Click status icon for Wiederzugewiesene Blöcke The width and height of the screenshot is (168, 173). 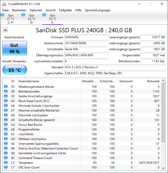[x=6, y=86]
